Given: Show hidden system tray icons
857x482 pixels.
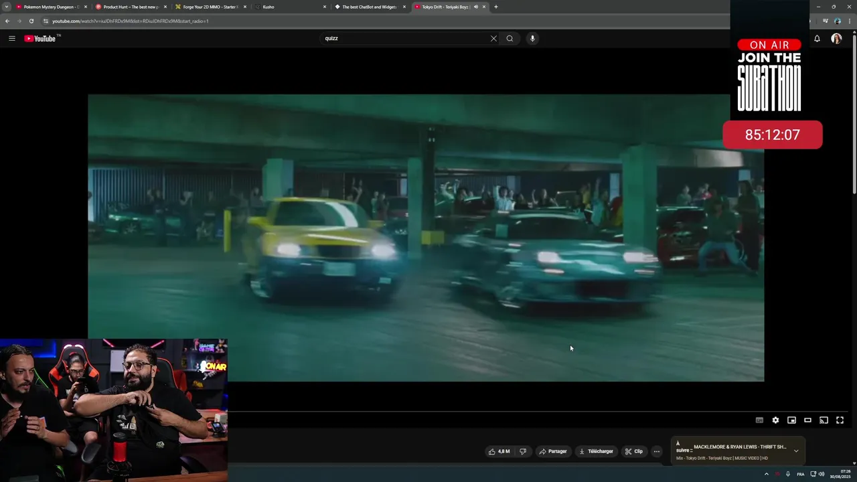Looking at the screenshot, I should click(767, 474).
